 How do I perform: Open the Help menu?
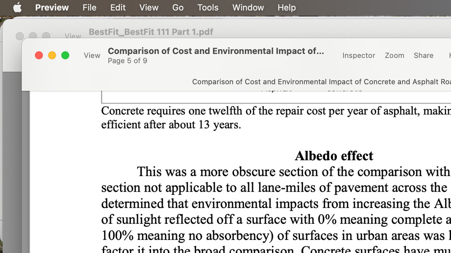(x=286, y=8)
